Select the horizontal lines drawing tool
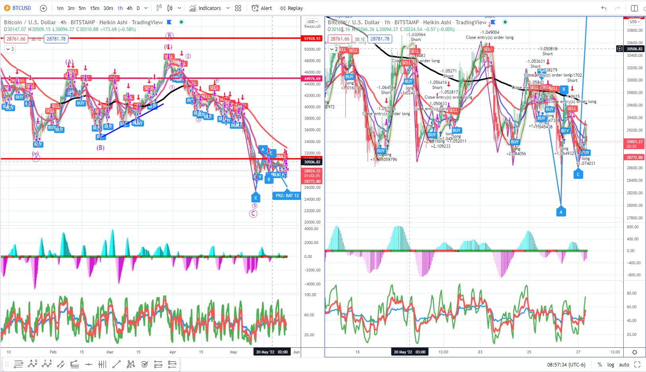 (18, 364)
